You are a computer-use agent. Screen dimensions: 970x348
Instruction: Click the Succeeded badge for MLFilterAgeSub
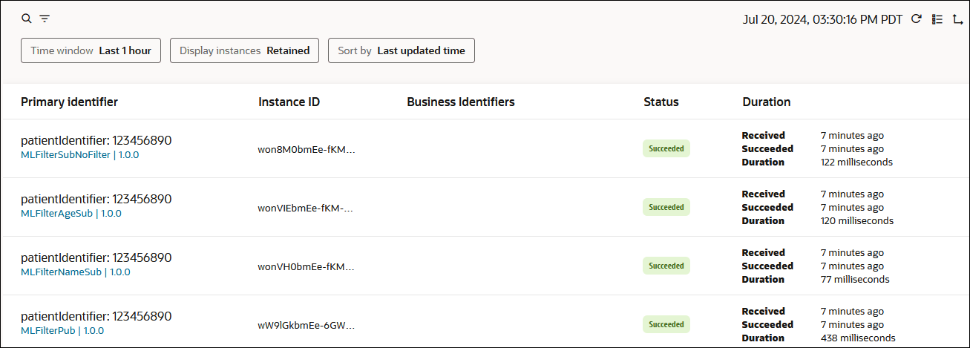click(666, 208)
